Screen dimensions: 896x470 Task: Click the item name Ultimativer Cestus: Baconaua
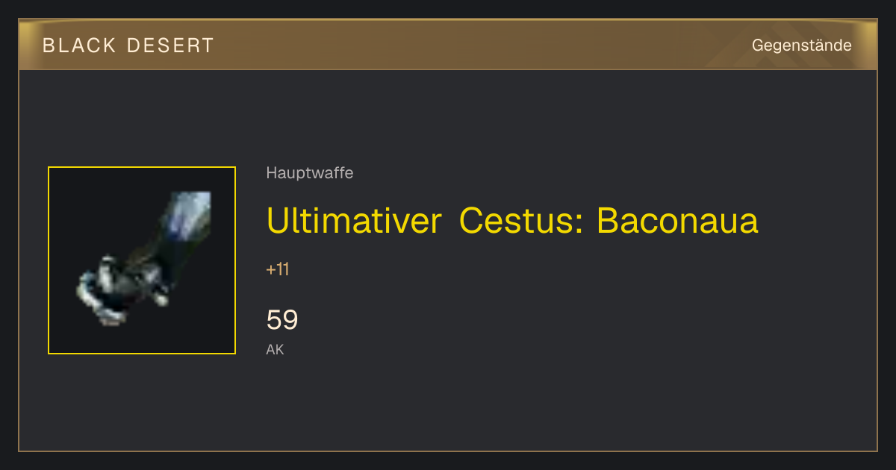(512, 220)
